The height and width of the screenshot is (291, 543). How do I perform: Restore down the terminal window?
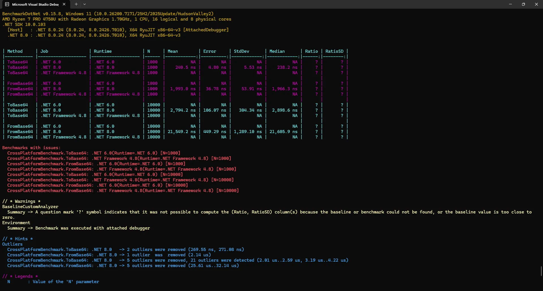click(x=523, y=4)
